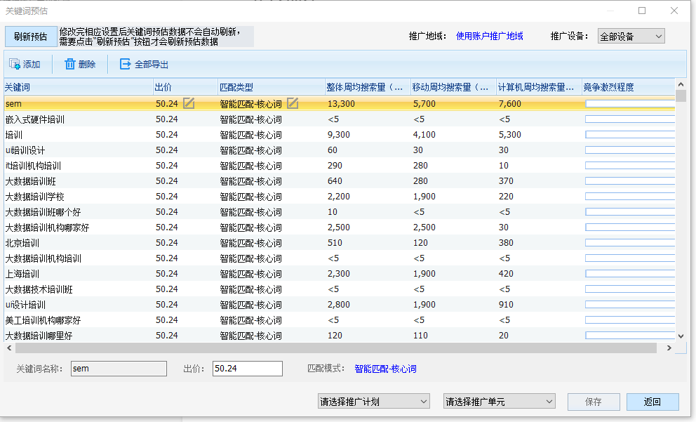Edit the bid price pencil icon for sem
Viewport: 696px width, 422px height.
click(189, 104)
